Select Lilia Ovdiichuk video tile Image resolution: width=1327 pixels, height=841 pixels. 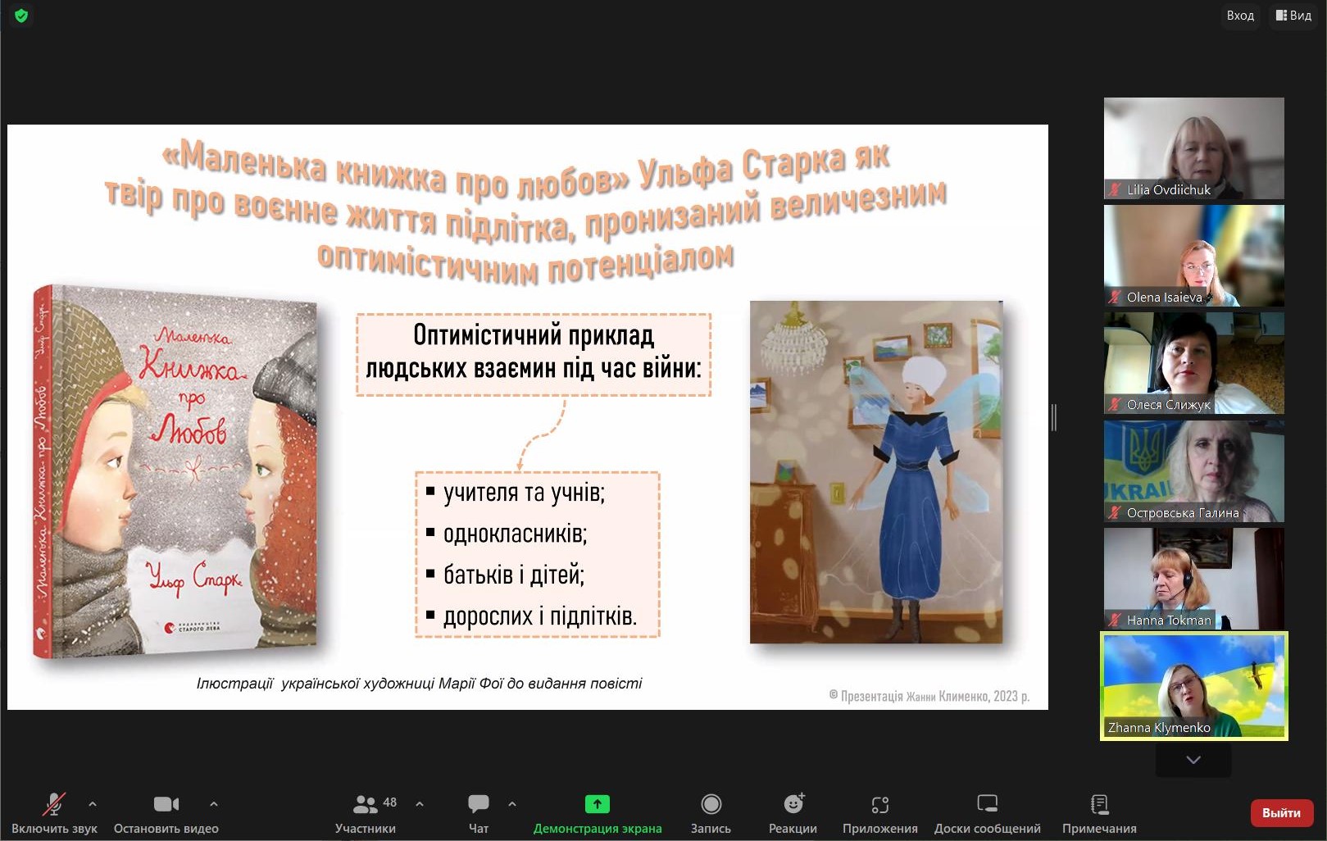tap(1193, 148)
